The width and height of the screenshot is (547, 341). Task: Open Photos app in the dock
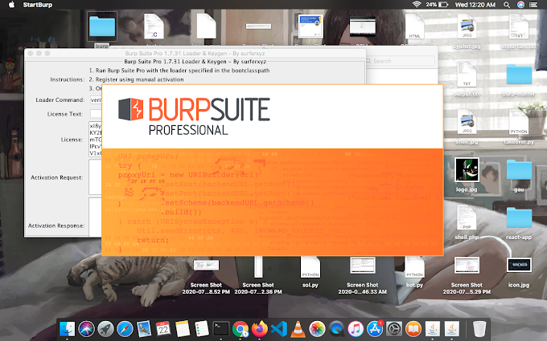[x=317, y=329]
